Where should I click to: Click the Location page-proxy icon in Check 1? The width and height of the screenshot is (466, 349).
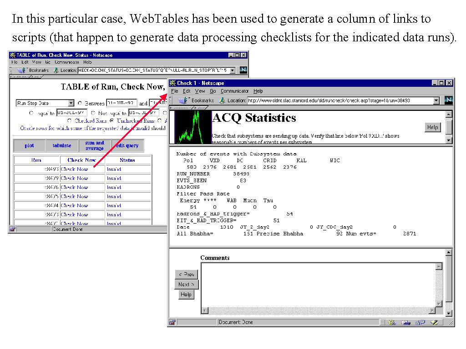pos(222,100)
